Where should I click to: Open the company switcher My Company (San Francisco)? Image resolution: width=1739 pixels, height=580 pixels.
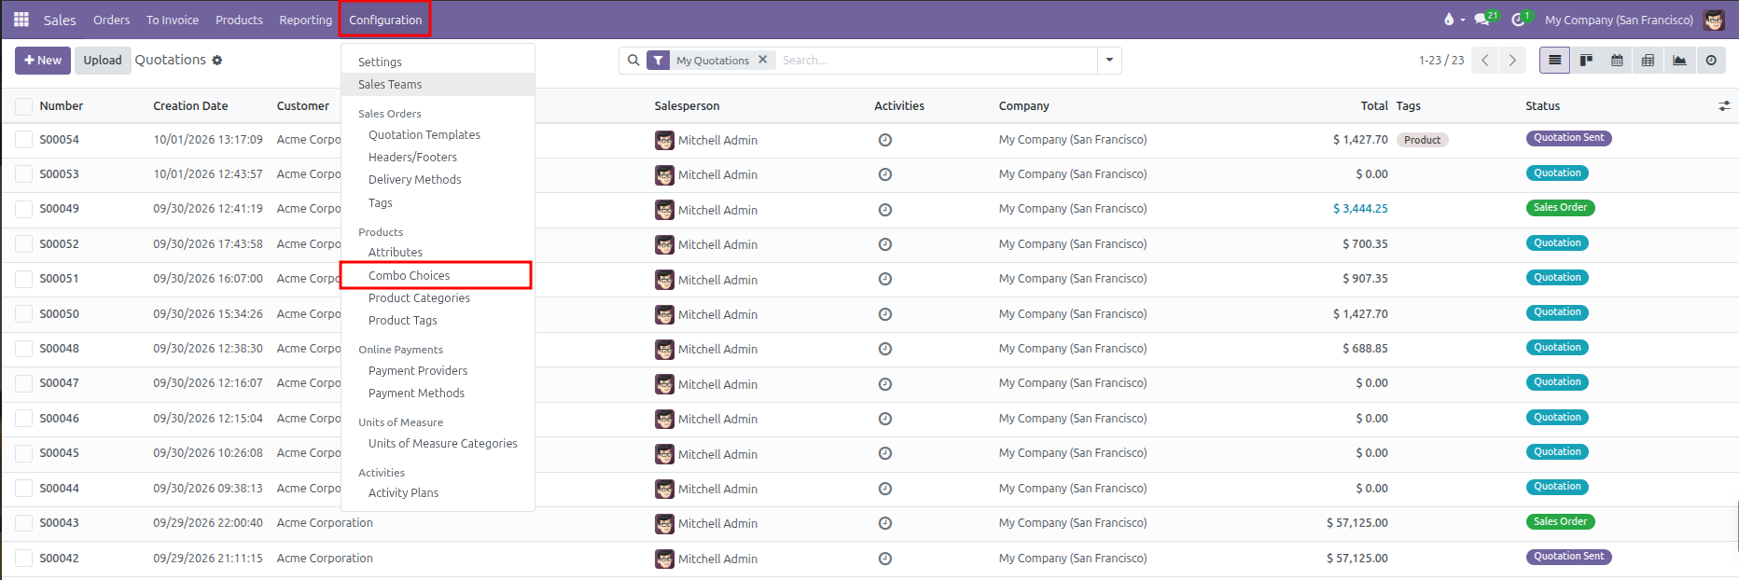[x=1619, y=20]
